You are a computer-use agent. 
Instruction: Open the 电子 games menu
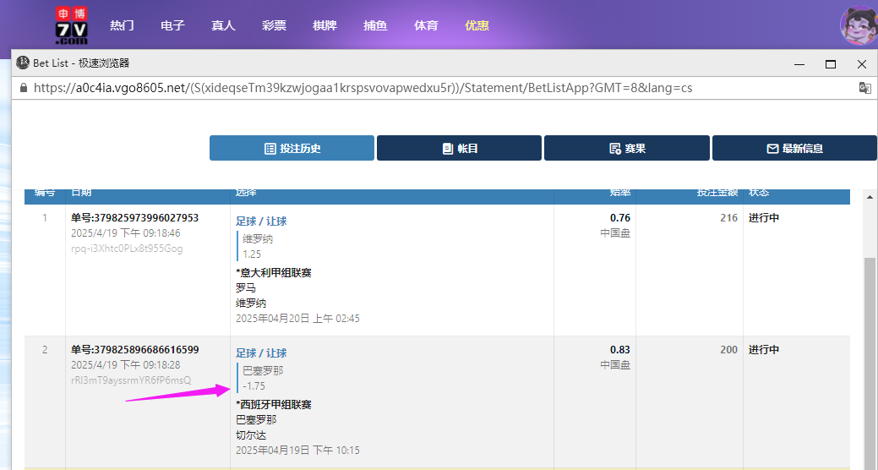tap(172, 25)
